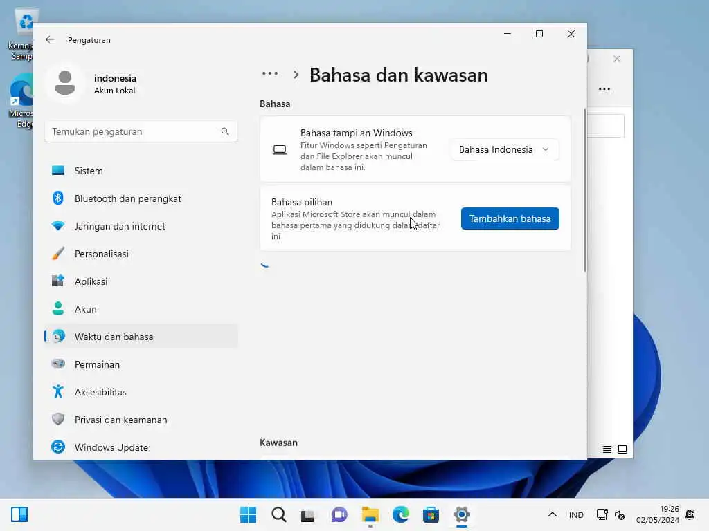Click the indonesia account avatar

pos(65,83)
